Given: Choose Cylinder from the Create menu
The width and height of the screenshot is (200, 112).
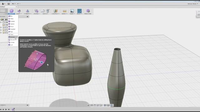Looking at the screenshot, I should tap(13, 21).
